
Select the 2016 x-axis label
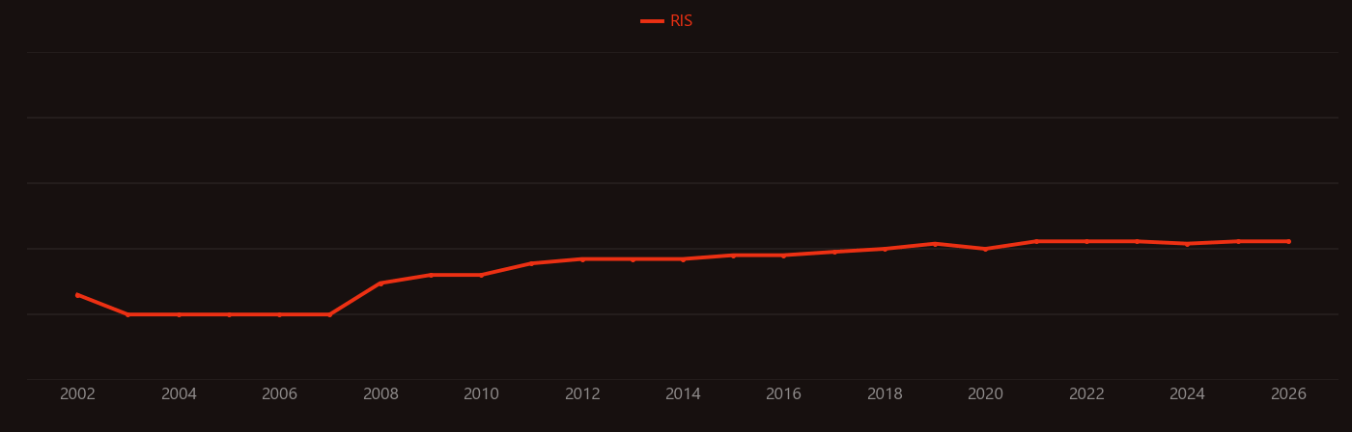click(784, 394)
